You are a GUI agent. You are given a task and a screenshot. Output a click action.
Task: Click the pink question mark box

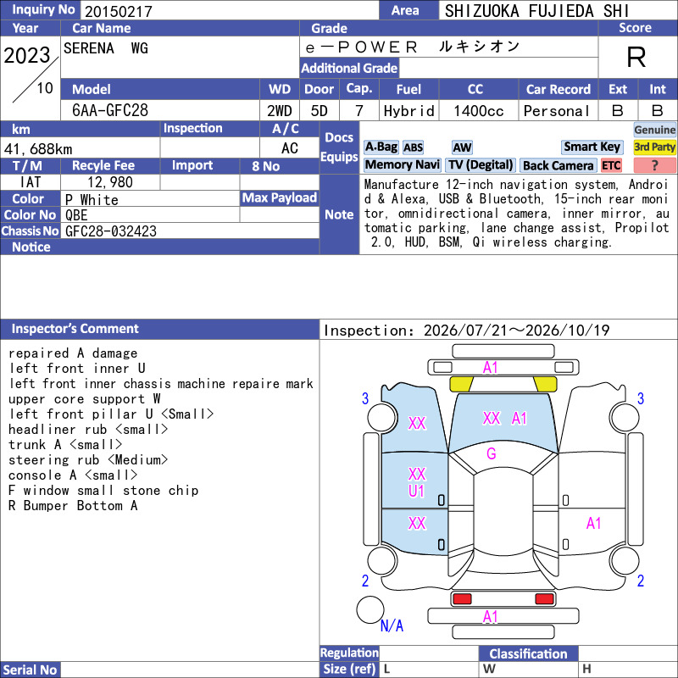(654, 165)
